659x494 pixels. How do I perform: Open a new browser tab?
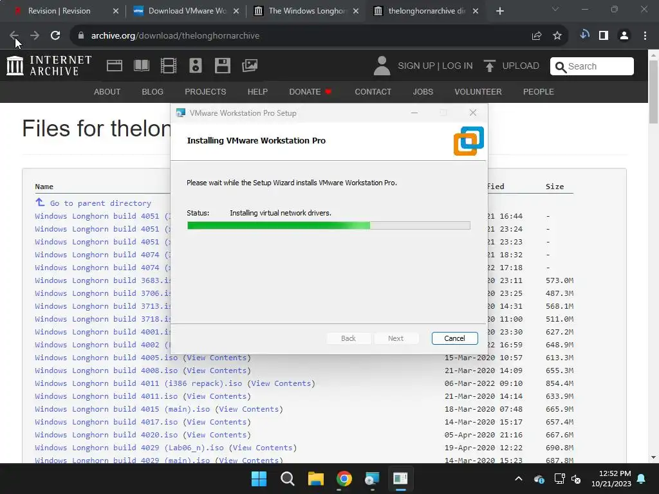pos(499,11)
